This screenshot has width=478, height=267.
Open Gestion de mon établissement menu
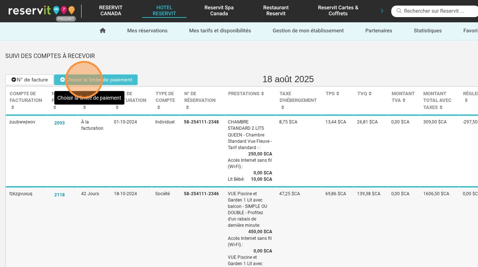(308, 30)
